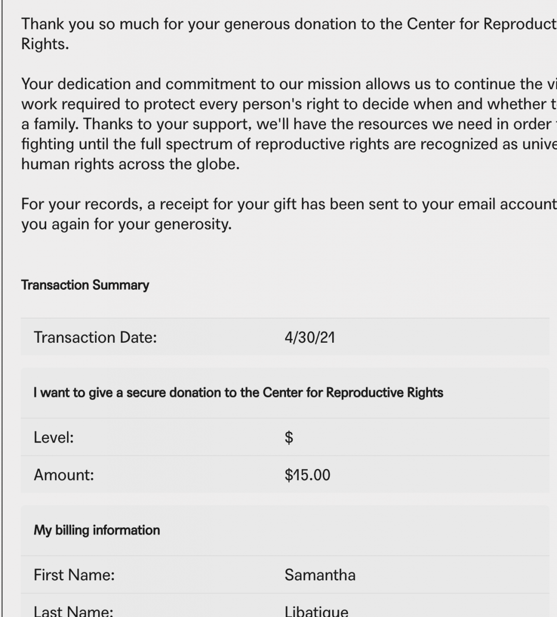Click the secure donation section heading

point(238,393)
